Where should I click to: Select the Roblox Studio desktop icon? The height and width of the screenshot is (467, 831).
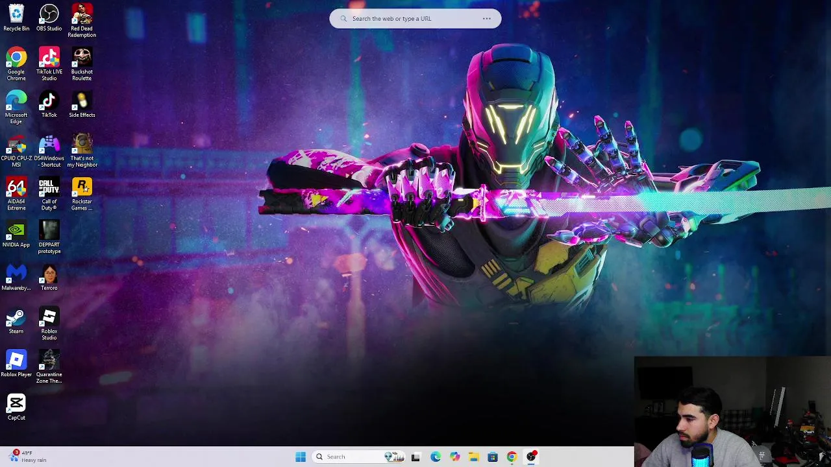pos(49,324)
